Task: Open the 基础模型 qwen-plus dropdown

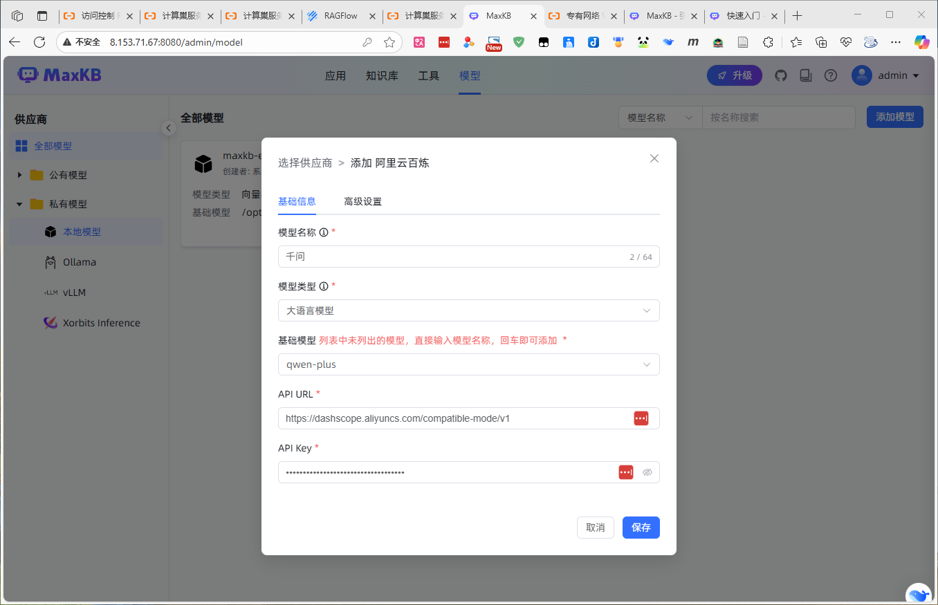Action: pyautogui.click(x=468, y=364)
